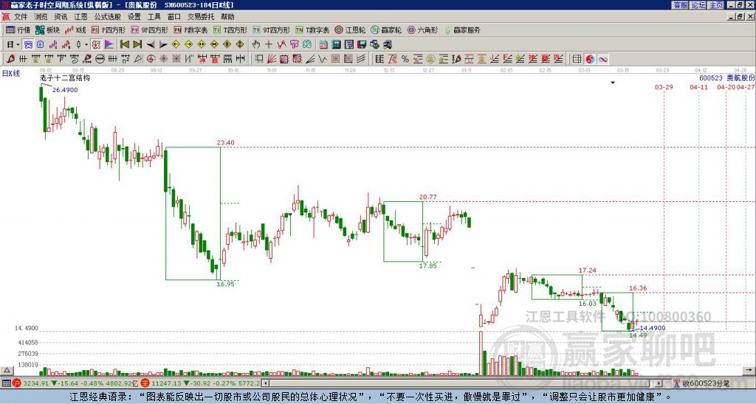Expand the small black triangle marker above chart
Image resolution: width=756 pixels, height=404 pixels.
pos(613,83)
